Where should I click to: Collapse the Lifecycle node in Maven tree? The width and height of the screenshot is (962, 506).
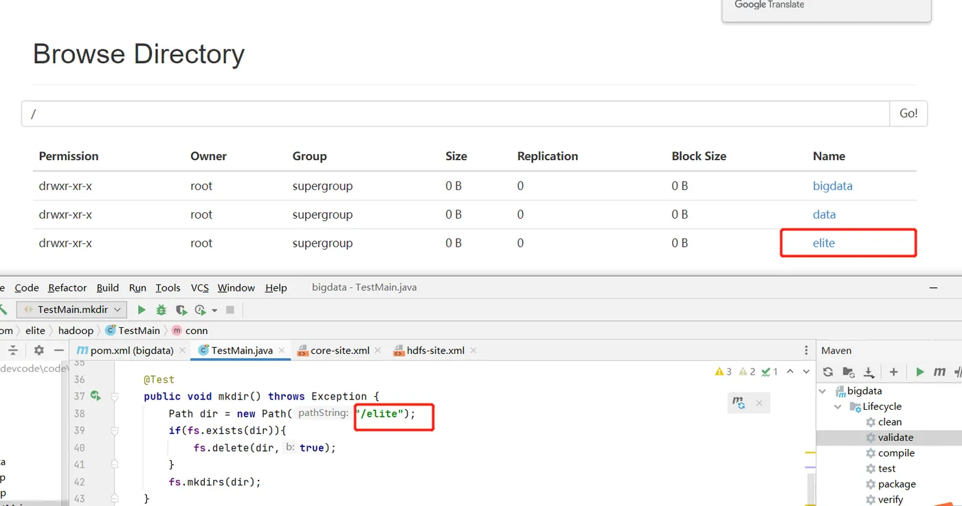pos(838,407)
